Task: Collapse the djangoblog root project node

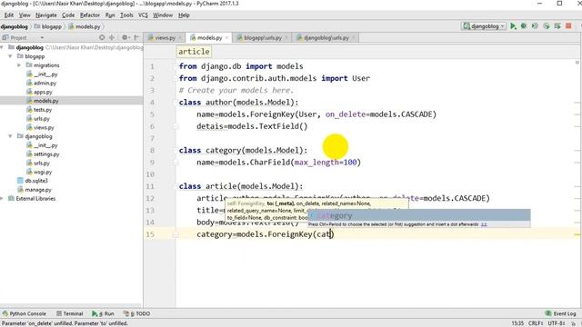Action: pos(2,47)
